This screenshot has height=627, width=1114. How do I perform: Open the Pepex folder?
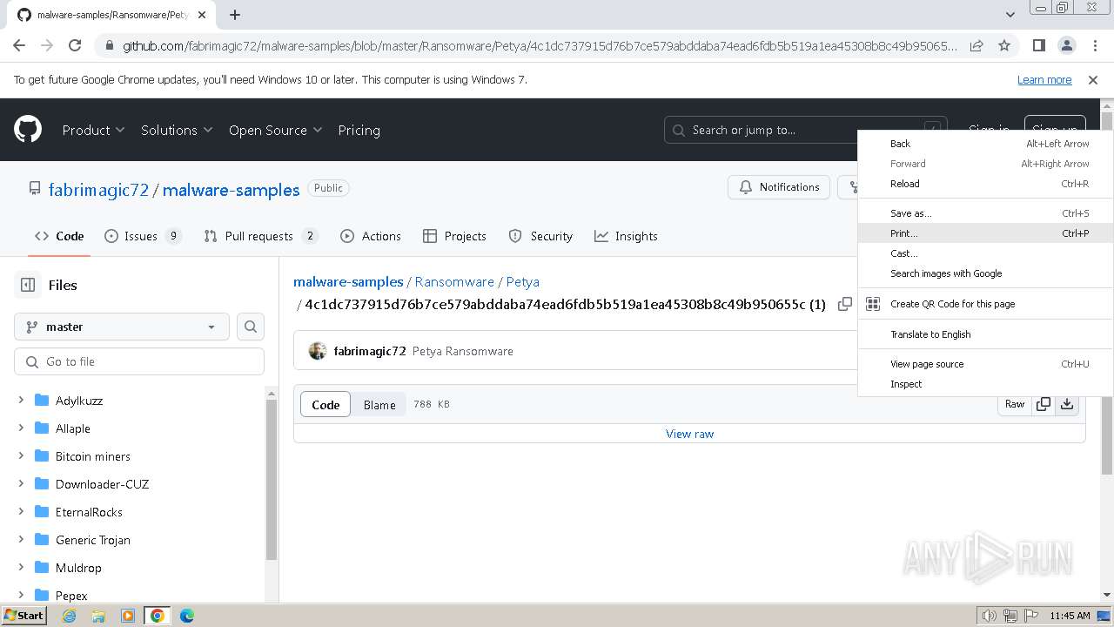71,596
